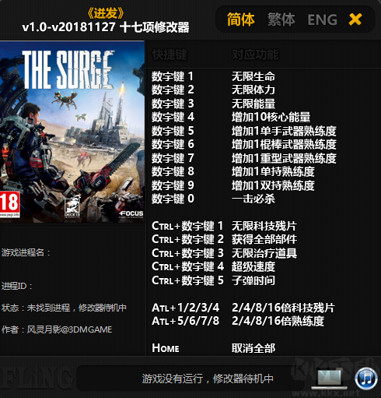Select 获得全部部件 option
Image resolution: width=381 pixels, height=398 pixels.
(264, 240)
